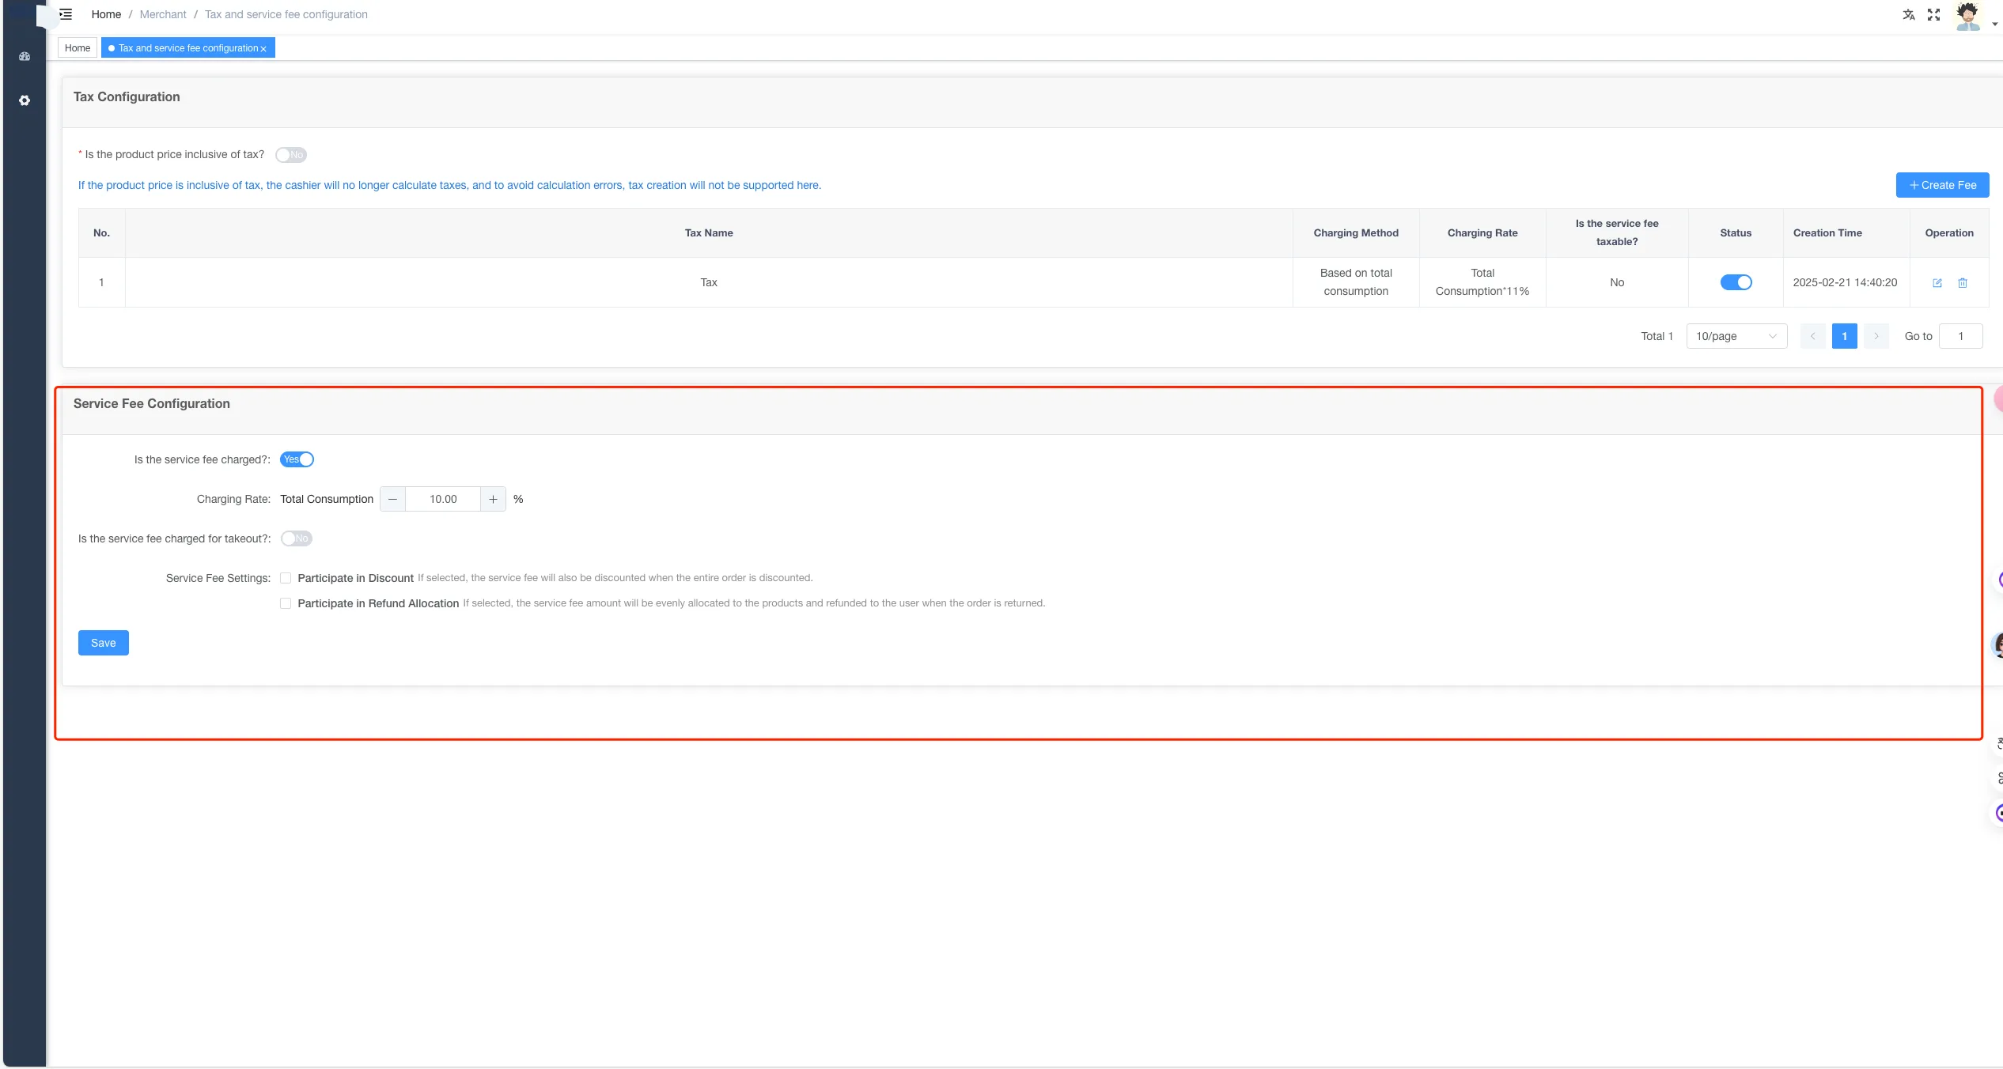Expand the dropdown arrow beside avatar

tap(1994, 24)
